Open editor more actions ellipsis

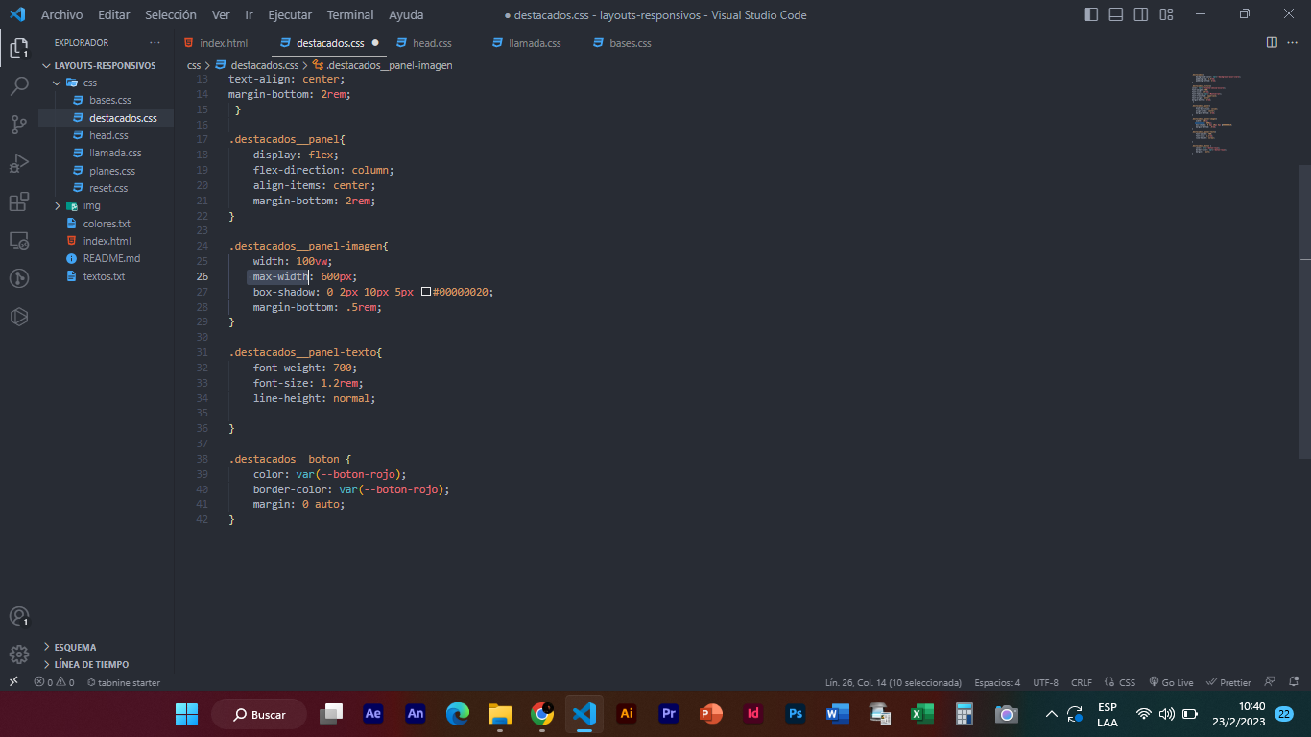pos(1293,42)
